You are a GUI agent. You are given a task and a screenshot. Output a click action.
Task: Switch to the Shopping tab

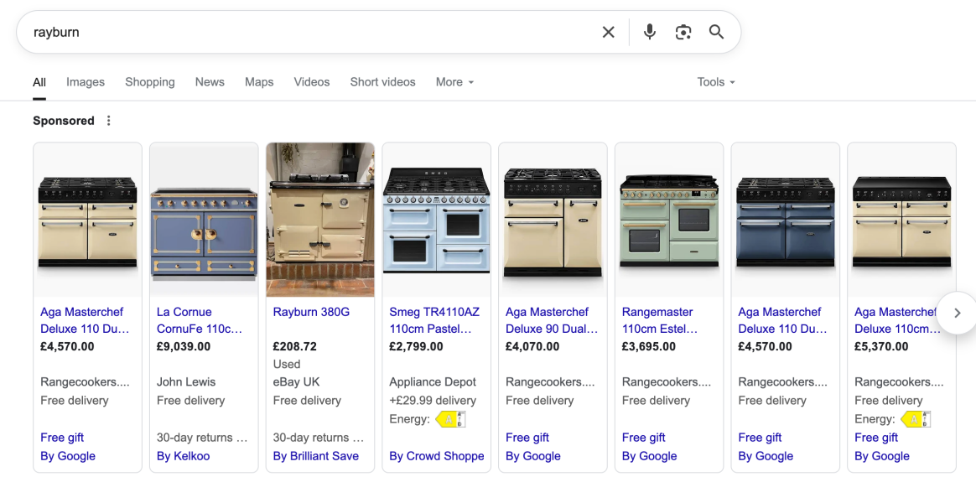pos(150,82)
